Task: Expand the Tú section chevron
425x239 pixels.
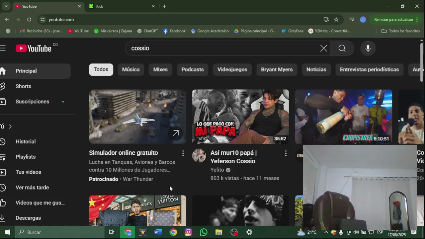Action: [x=10, y=126]
